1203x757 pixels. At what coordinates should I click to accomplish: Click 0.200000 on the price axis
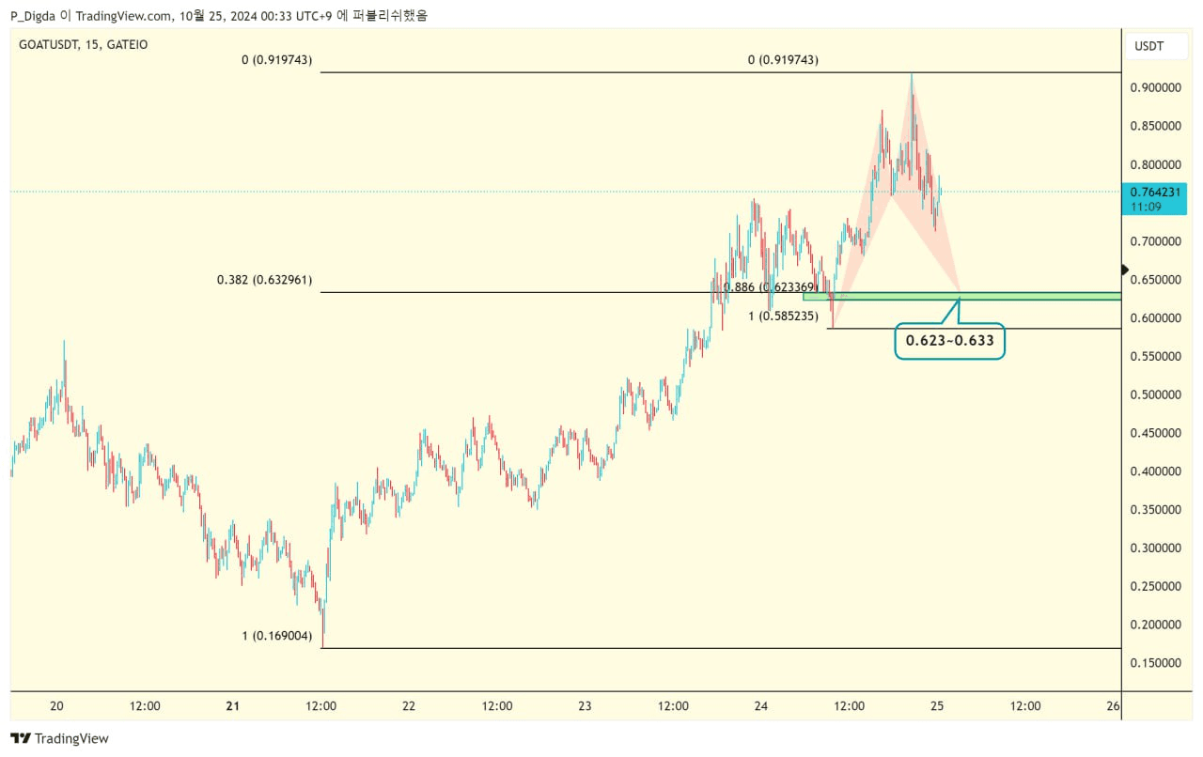pyautogui.click(x=1155, y=625)
